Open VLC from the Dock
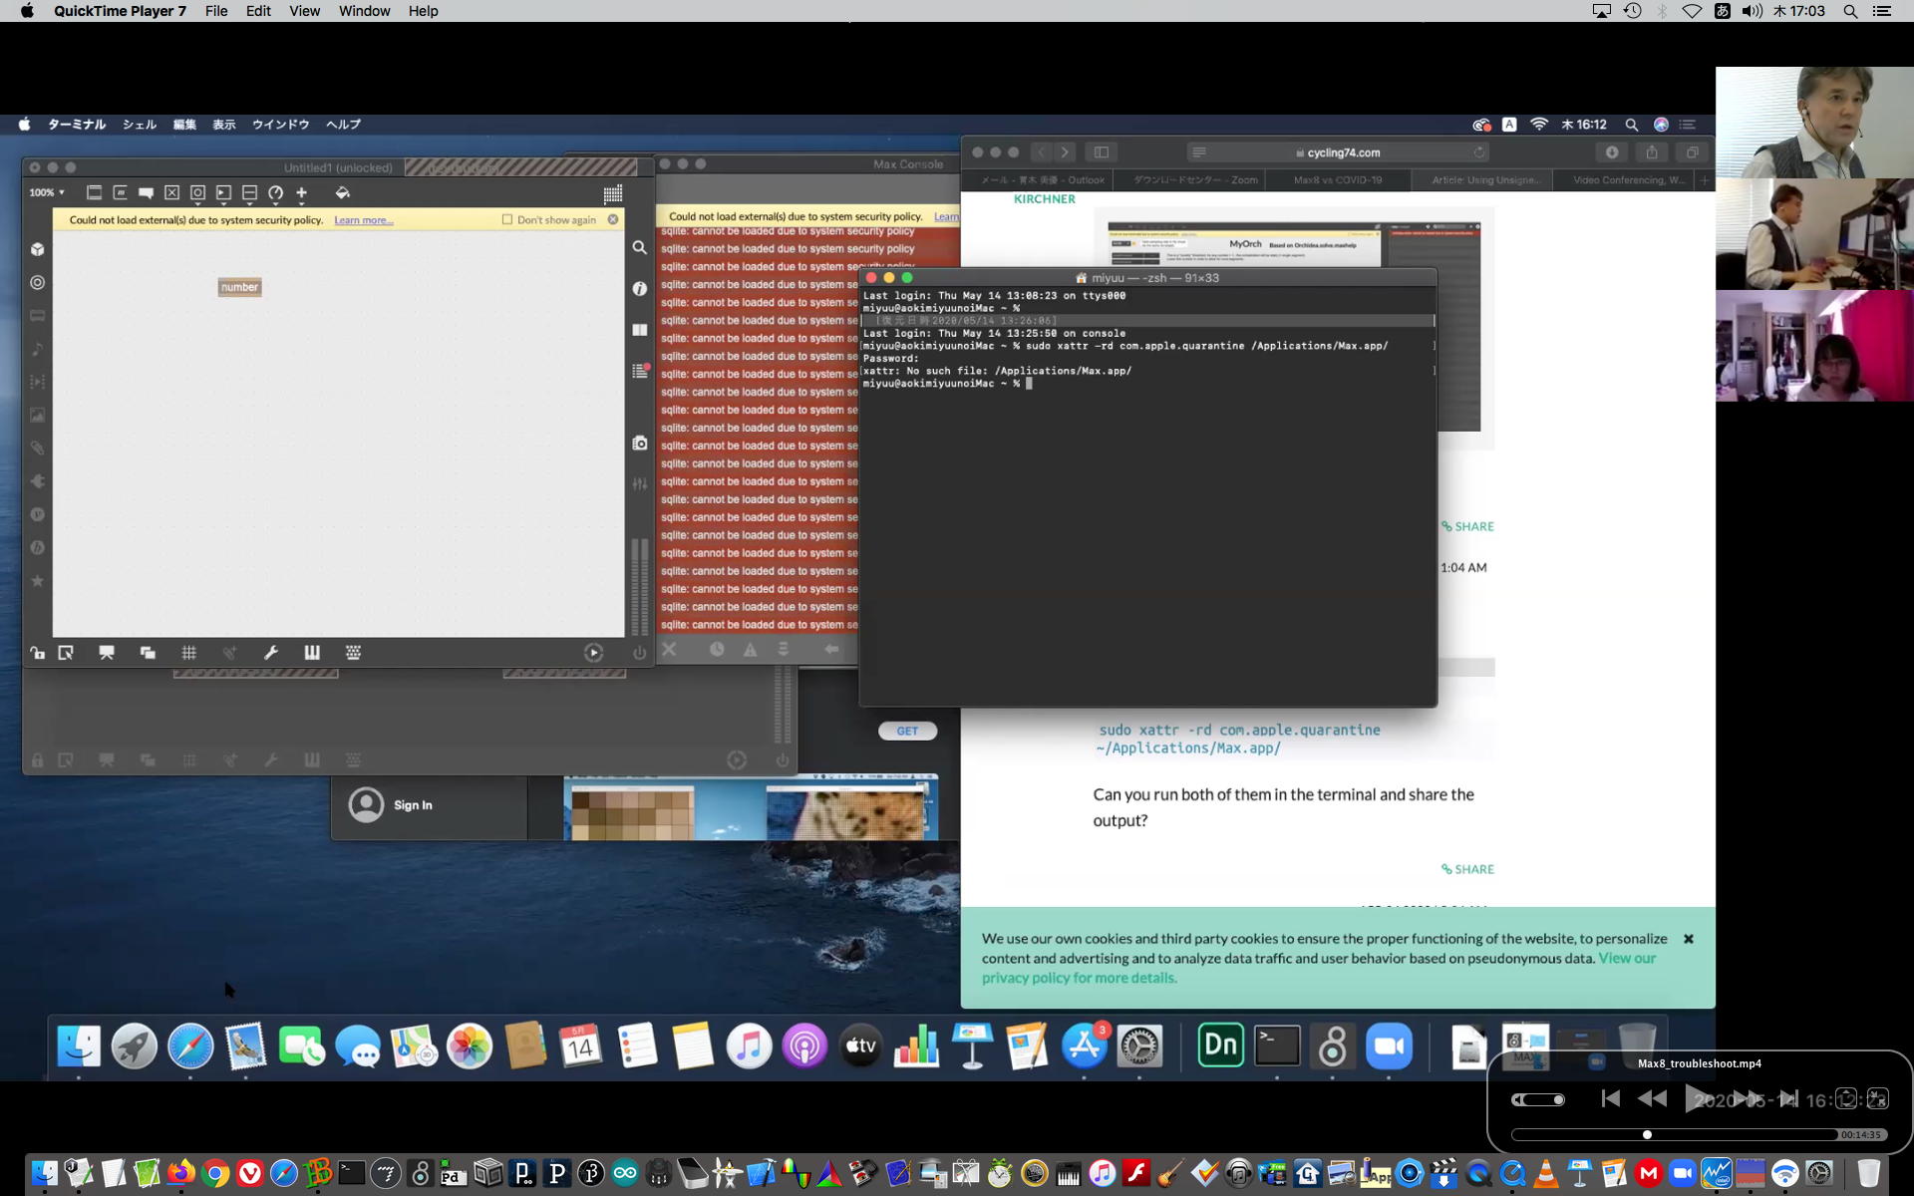Viewport: 1914px width, 1196px height. coord(1545,1173)
